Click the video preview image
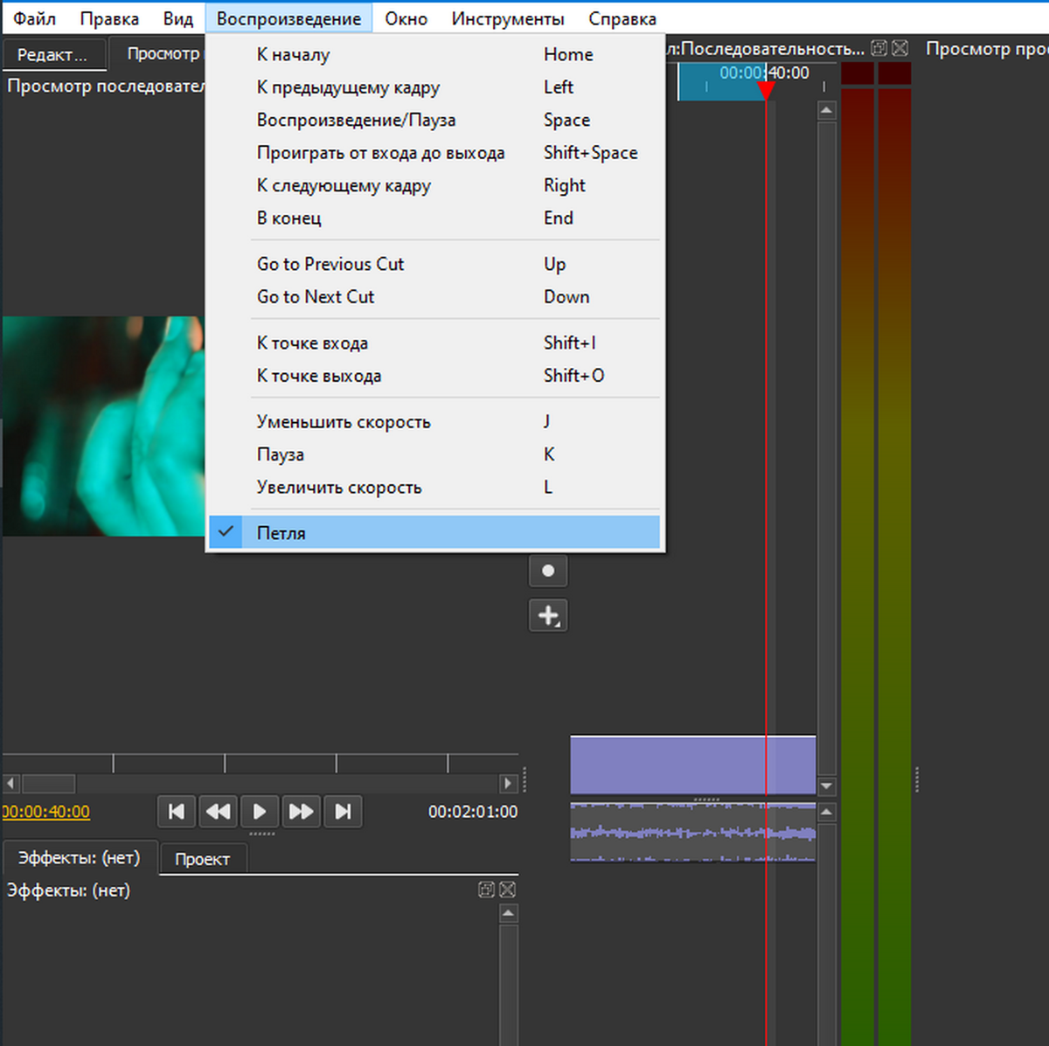This screenshot has height=1046, width=1049. point(103,426)
